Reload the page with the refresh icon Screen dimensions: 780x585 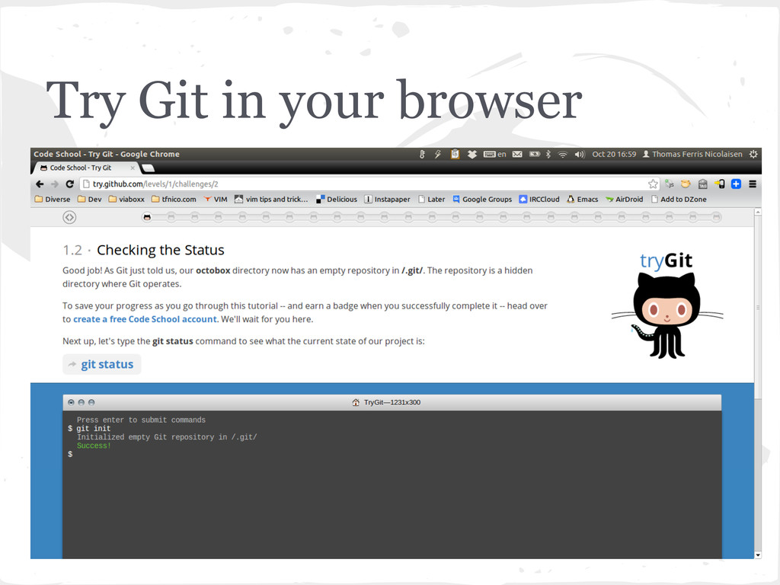tap(69, 184)
